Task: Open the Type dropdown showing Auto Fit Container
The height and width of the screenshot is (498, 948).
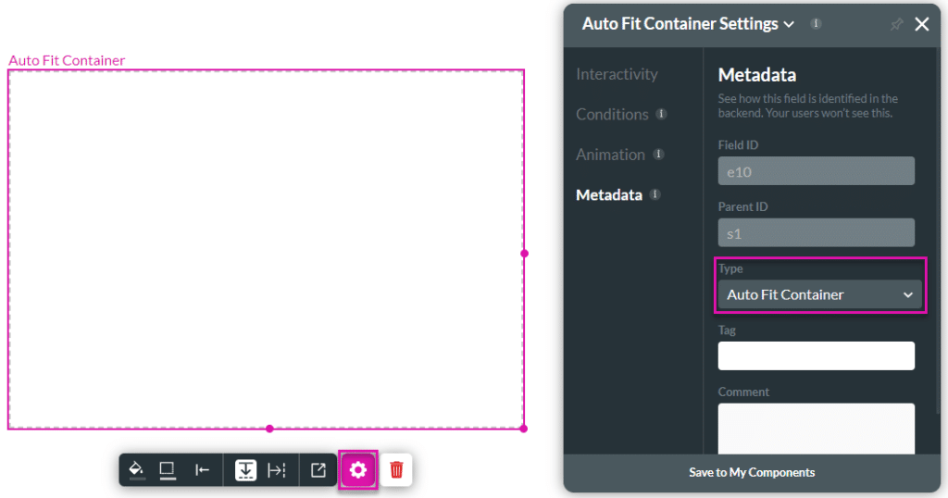Action: coord(819,294)
